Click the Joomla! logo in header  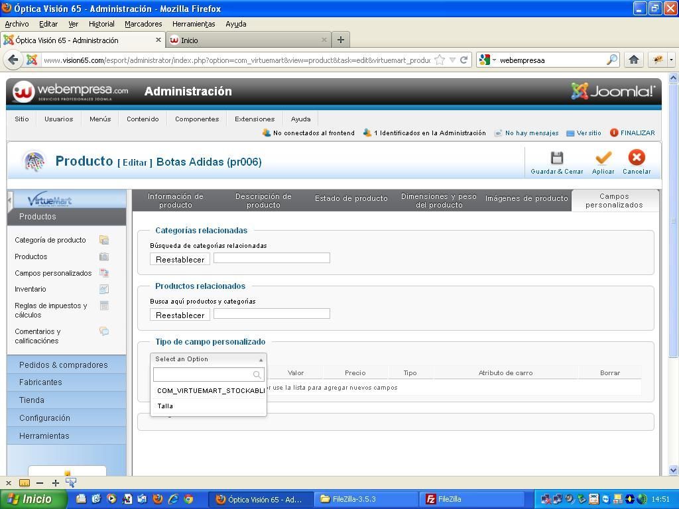tap(613, 91)
